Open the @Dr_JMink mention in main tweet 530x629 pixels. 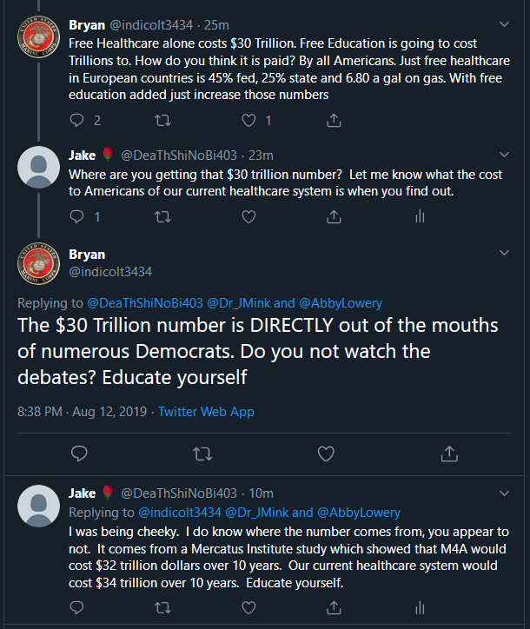pyautogui.click(x=248, y=303)
